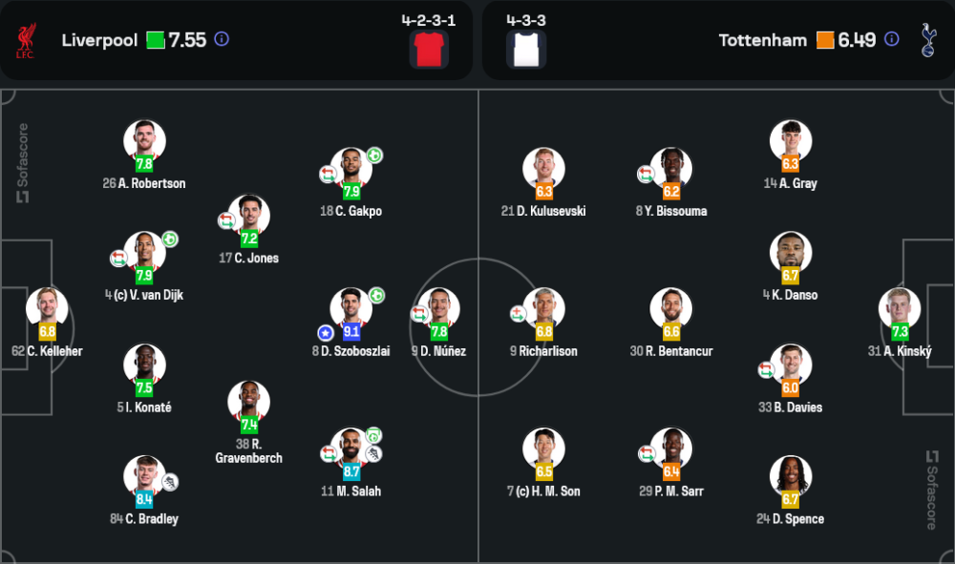This screenshot has width=955, height=564.
Task: Open the Liverpool team name link
Action: [99, 40]
